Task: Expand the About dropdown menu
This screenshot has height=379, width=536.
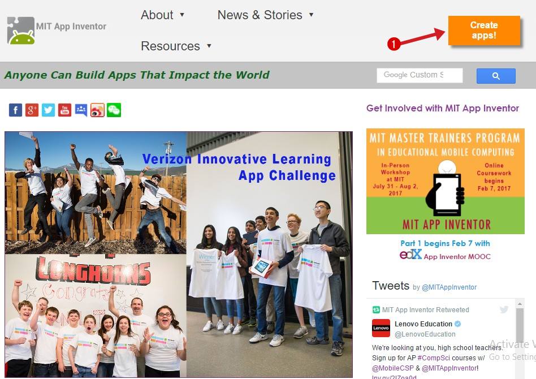Action: 163,15
